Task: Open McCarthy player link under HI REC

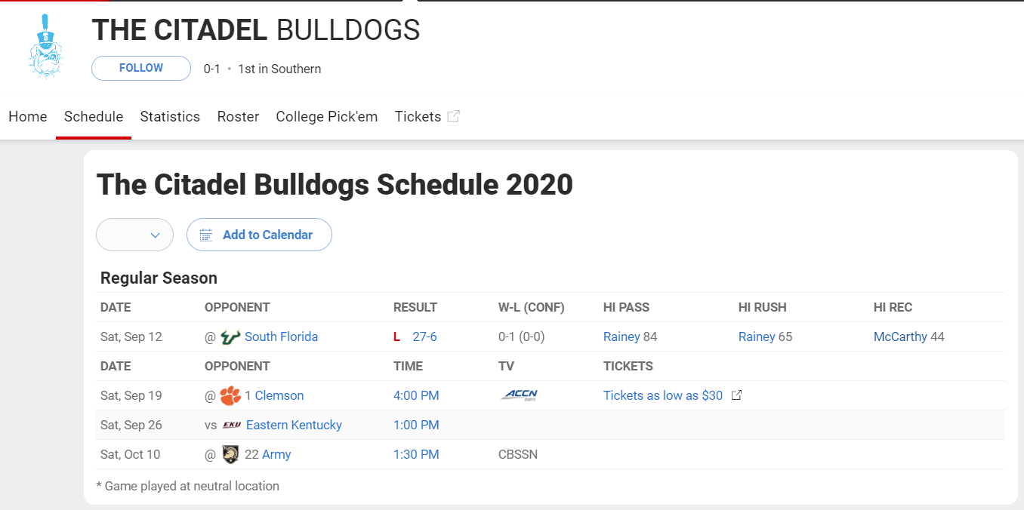Action: tap(900, 336)
